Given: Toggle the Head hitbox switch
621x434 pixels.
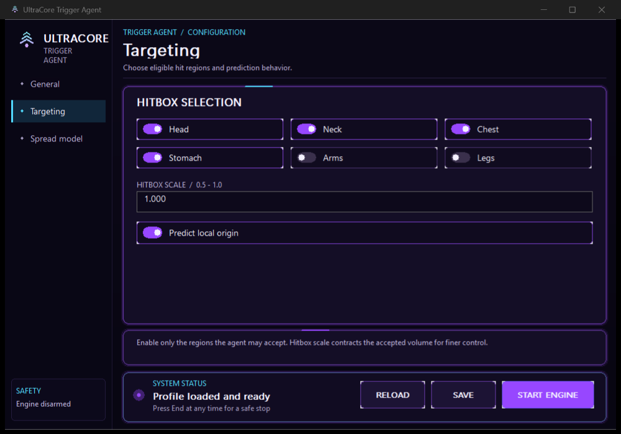Looking at the screenshot, I should (153, 129).
